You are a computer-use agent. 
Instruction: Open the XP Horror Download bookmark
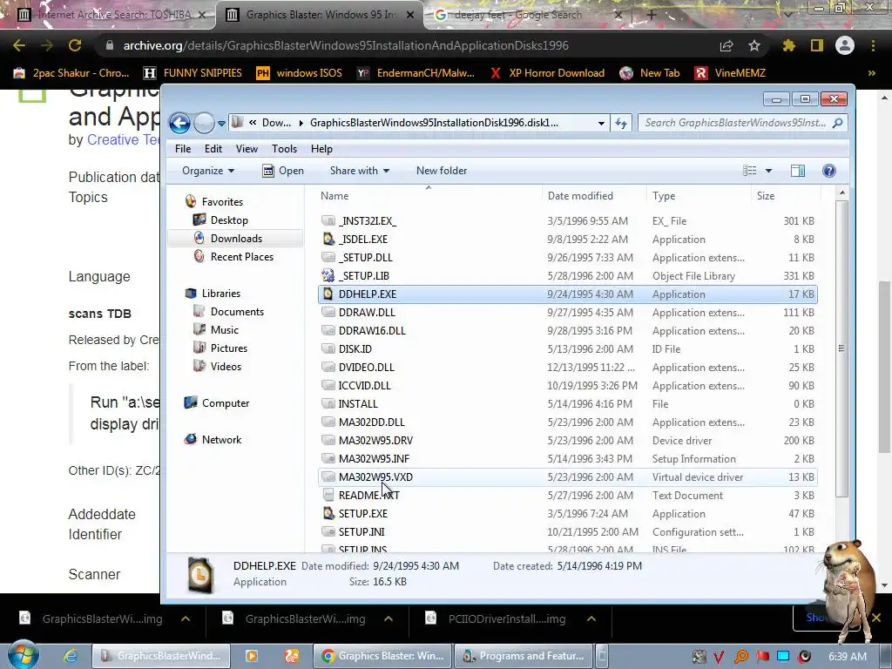click(547, 73)
